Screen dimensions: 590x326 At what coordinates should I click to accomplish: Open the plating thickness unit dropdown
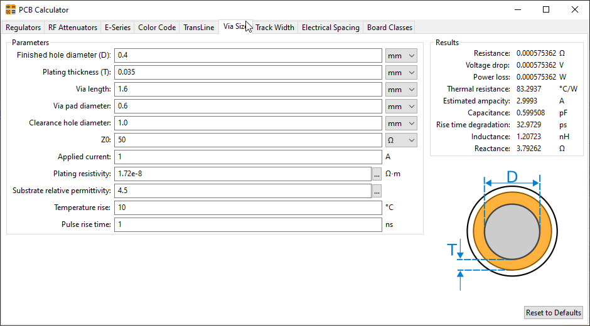point(401,73)
